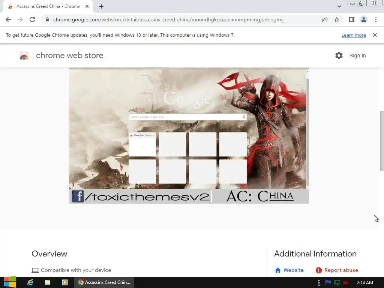Share this page icon in address bar
The image size is (384, 288).
pyautogui.click(x=325, y=19)
